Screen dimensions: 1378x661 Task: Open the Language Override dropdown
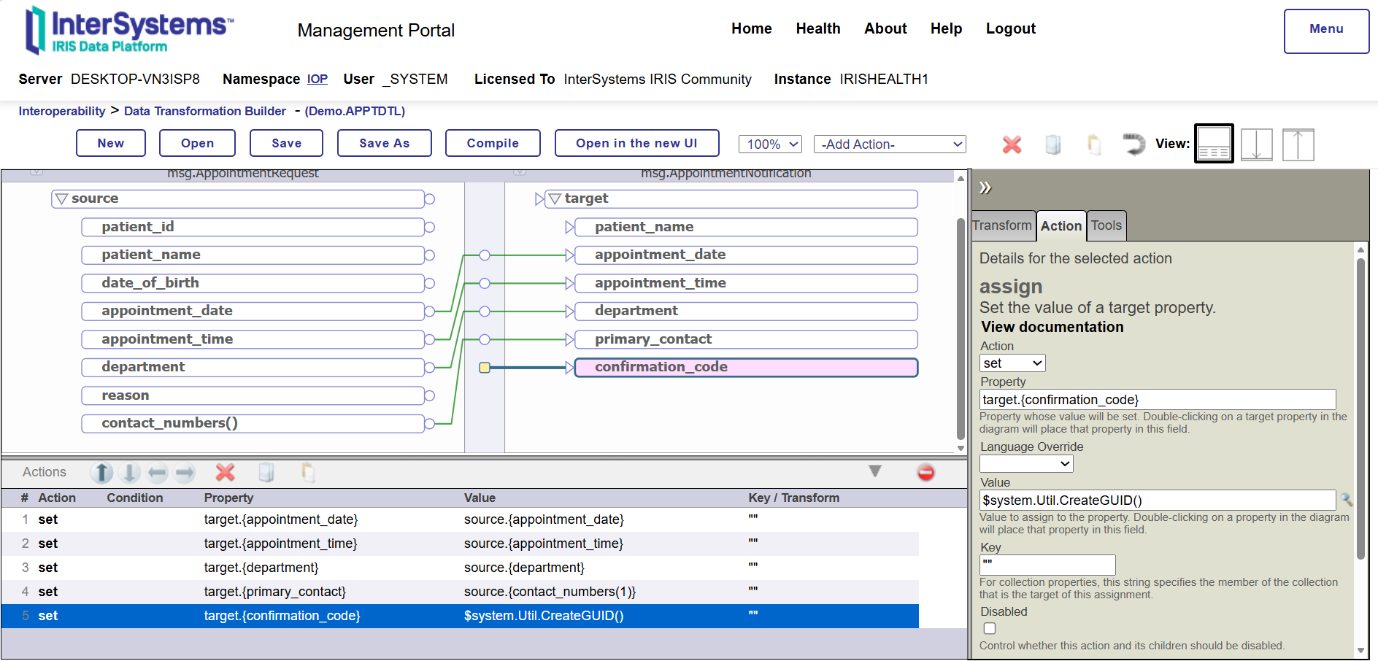click(x=1025, y=464)
